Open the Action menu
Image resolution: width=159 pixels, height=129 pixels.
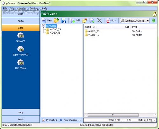23,8
